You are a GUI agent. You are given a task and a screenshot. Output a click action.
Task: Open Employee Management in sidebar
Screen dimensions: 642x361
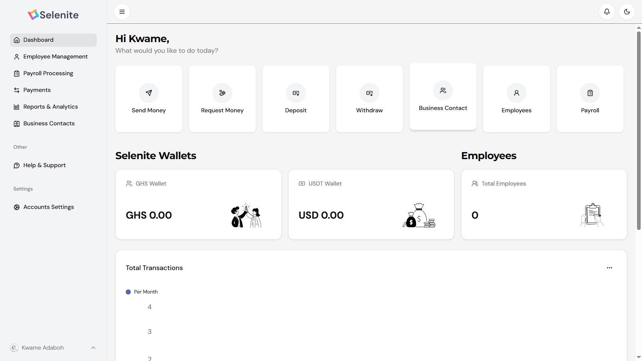point(55,57)
